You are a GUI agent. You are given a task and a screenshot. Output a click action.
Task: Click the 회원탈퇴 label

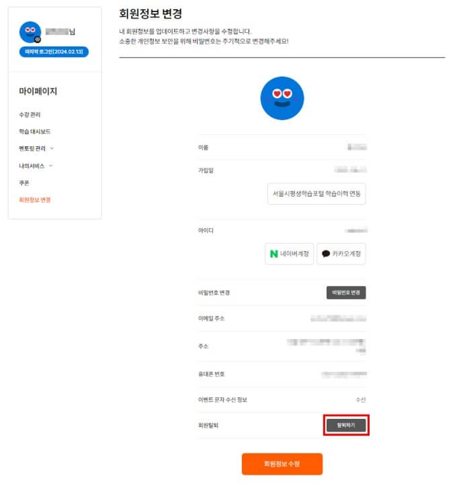click(208, 426)
